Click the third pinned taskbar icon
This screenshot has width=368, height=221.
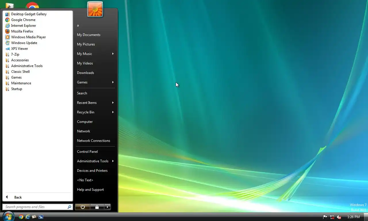pyautogui.click(x=34, y=217)
